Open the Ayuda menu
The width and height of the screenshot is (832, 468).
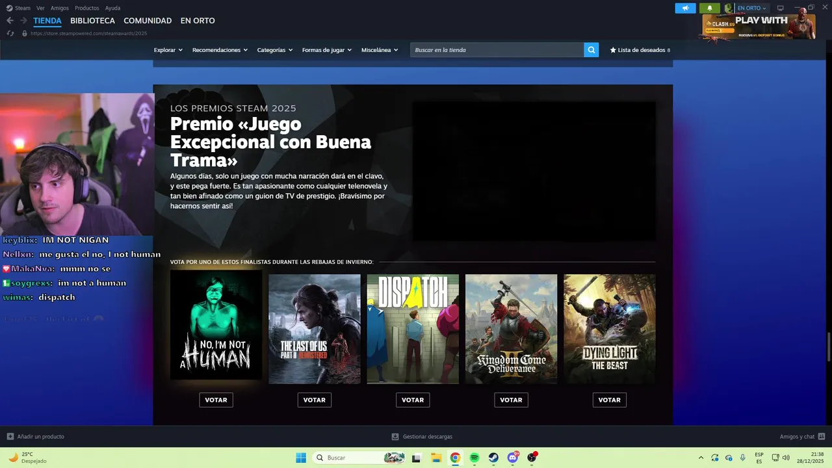tap(112, 8)
